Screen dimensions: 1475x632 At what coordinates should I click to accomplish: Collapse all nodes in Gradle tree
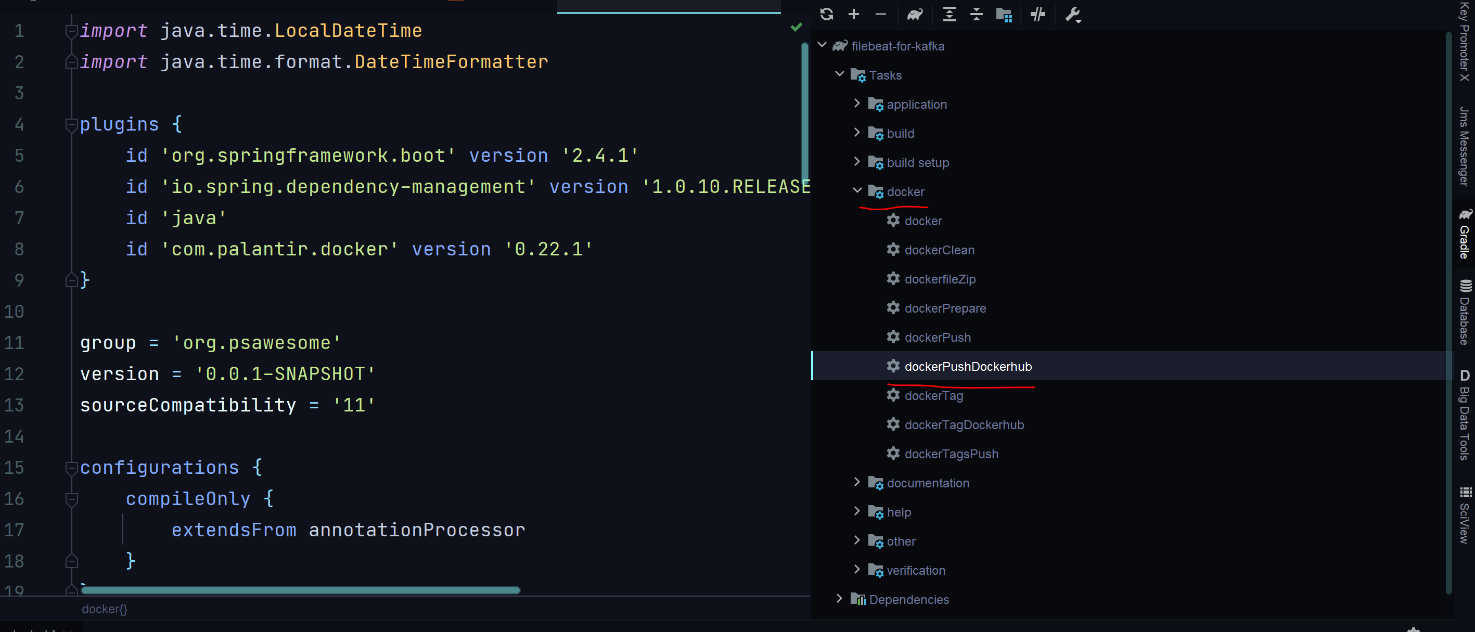[976, 15]
